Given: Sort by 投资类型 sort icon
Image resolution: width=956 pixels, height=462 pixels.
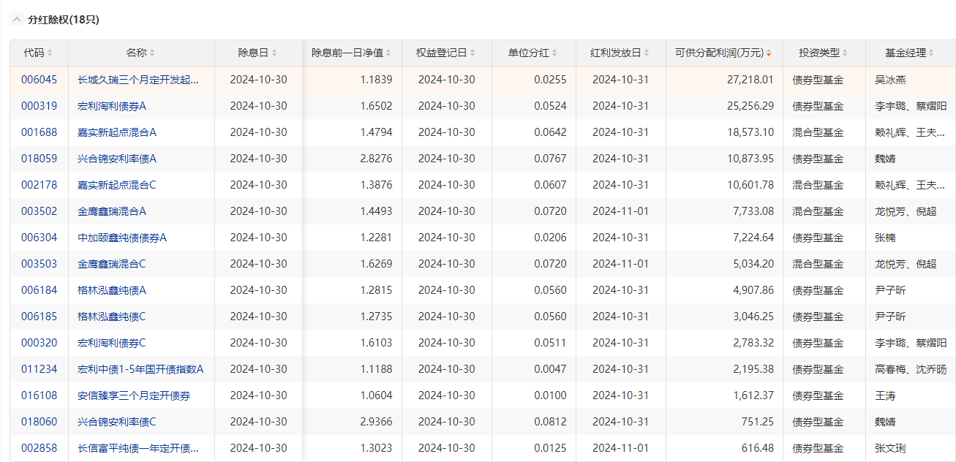Looking at the screenshot, I should (845, 53).
